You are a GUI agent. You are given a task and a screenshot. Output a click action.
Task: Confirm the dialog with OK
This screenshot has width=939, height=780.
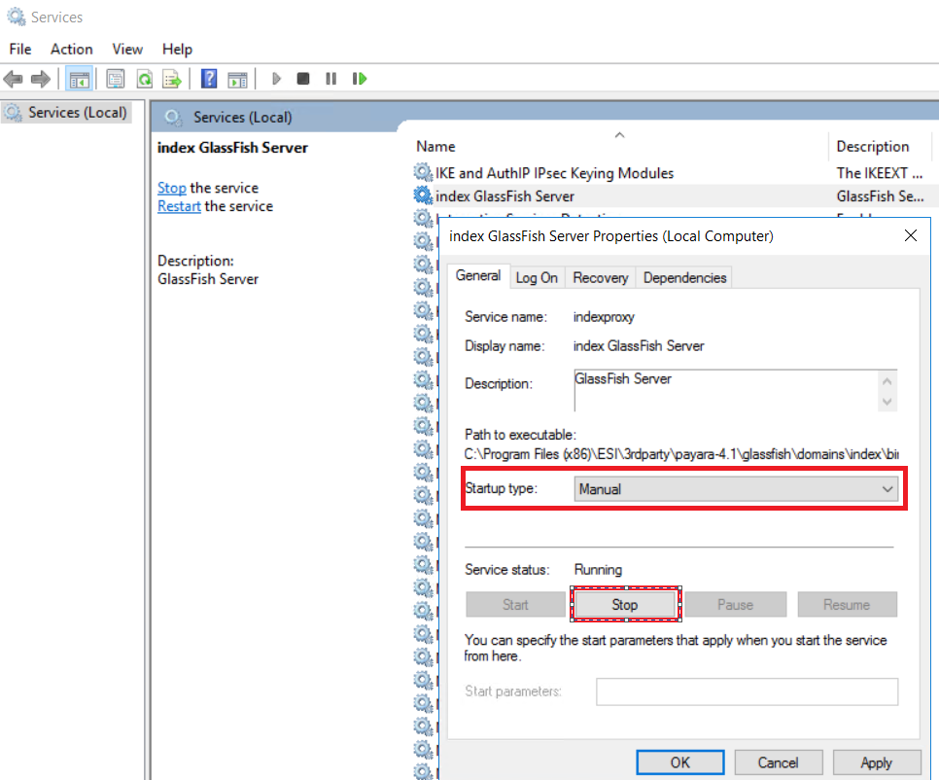(680, 762)
